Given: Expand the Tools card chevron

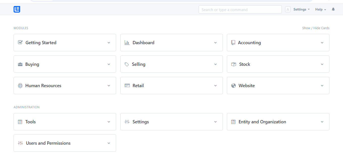Looking at the screenshot, I should pos(109,122).
